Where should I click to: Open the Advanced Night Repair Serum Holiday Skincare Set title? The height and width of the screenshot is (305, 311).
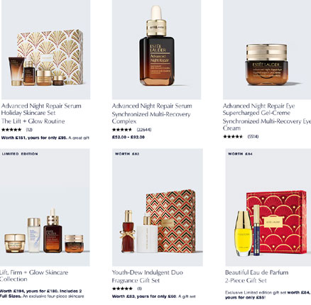(x=41, y=109)
